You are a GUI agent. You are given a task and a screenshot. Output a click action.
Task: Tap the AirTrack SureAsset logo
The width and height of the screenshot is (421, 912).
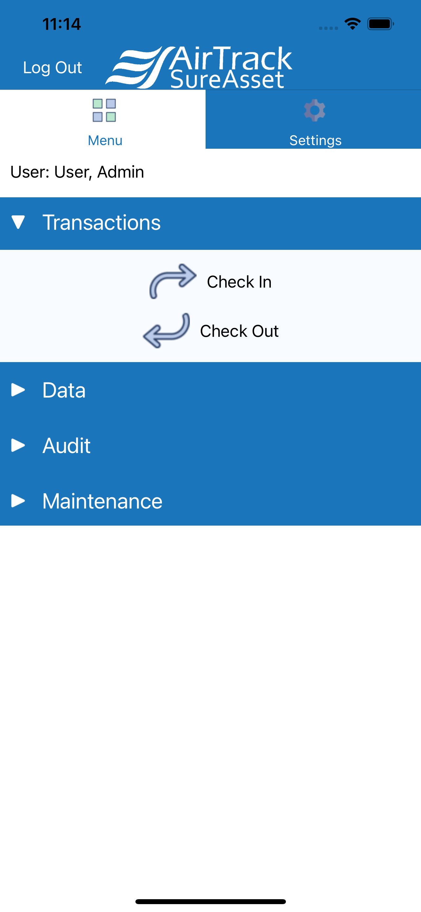click(x=199, y=67)
